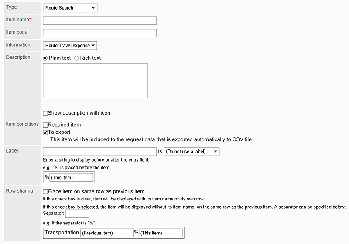The width and height of the screenshot is (349, 244).
Task: Click the Item code input field
Action: click(x=100, y=33)
